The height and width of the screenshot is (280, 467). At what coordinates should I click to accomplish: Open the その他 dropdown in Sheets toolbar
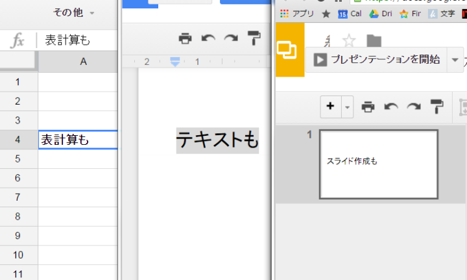point(73,13)
